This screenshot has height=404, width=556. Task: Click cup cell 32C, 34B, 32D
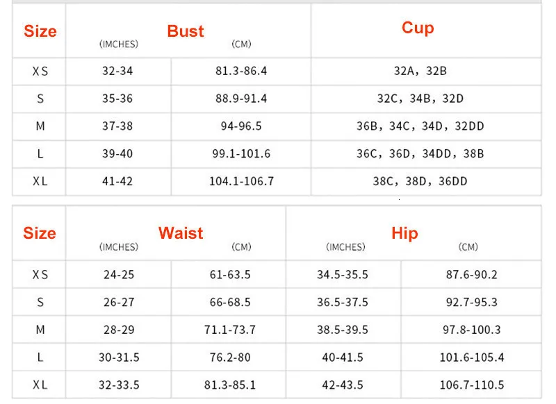pyautogui.click(x=420, y=99)
